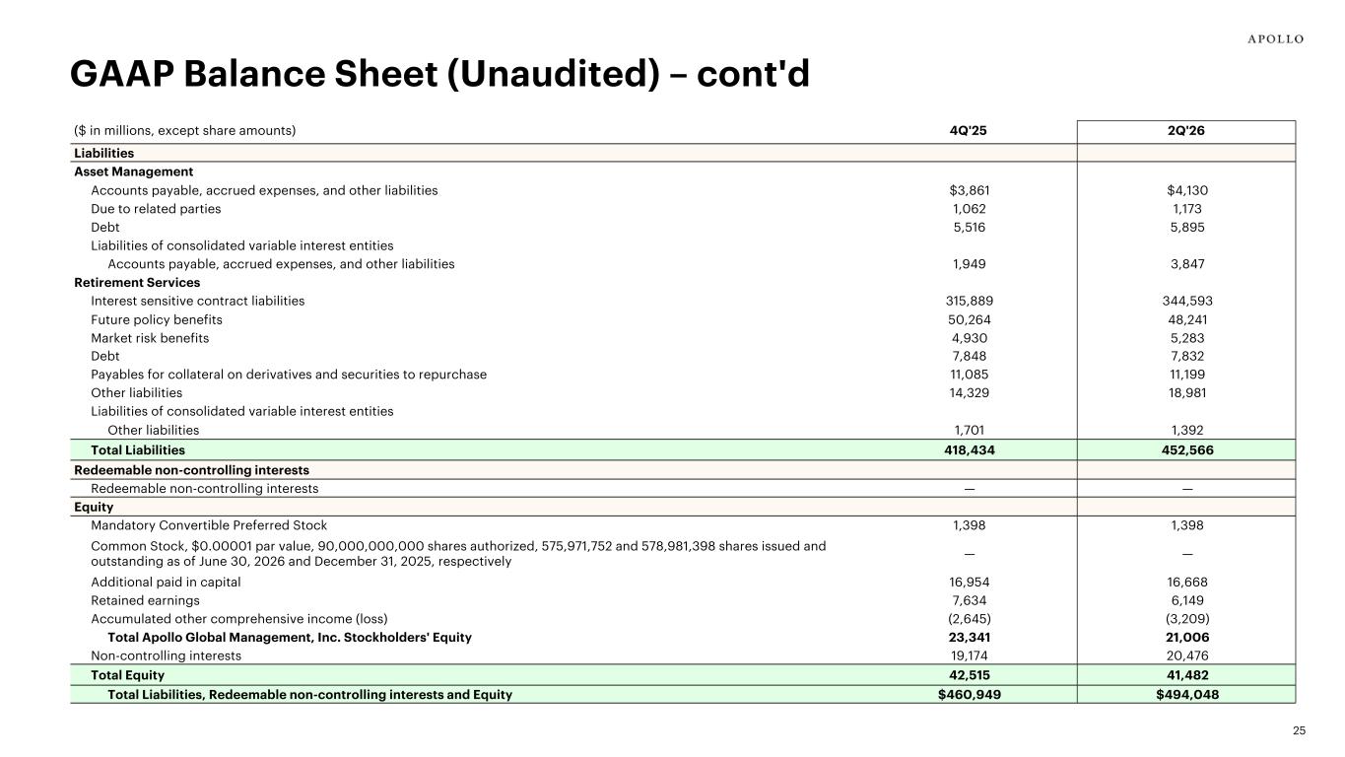Click the "Equity" section heading
This screenshot has width=1345, height=757.
coord(95,508)
